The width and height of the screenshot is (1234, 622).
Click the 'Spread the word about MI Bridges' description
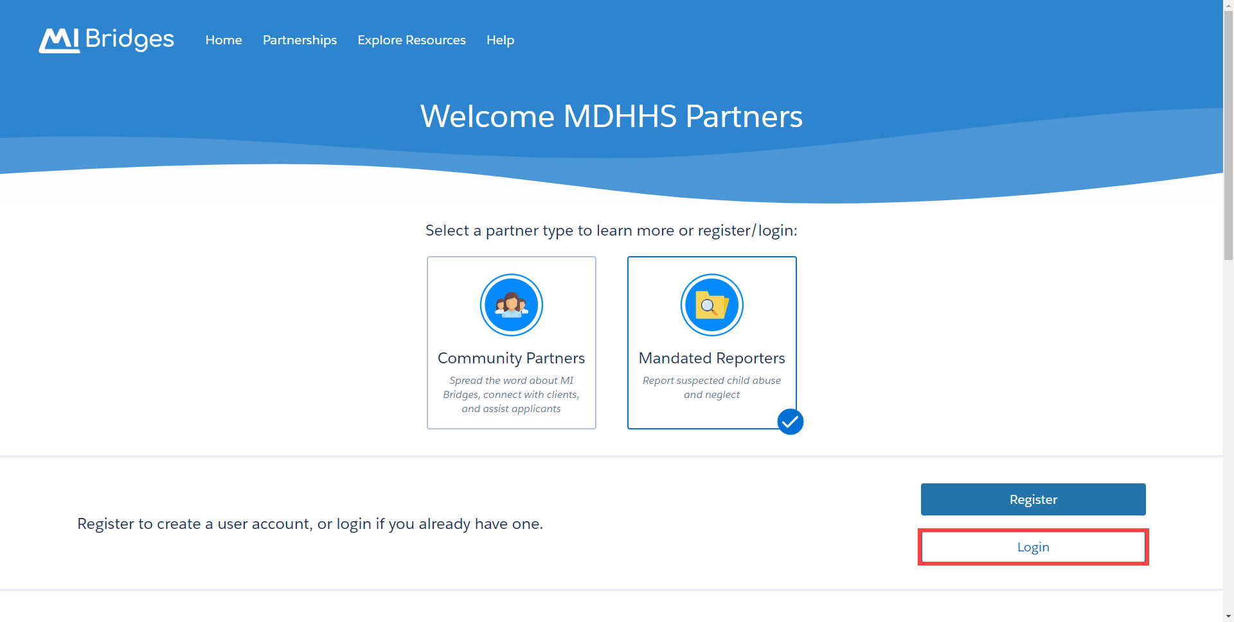point(511,395)
